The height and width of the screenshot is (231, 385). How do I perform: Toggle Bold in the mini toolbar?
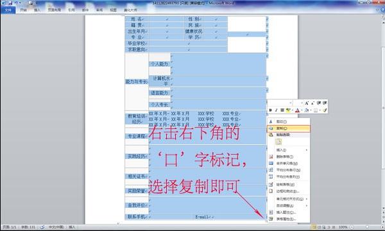270,110
